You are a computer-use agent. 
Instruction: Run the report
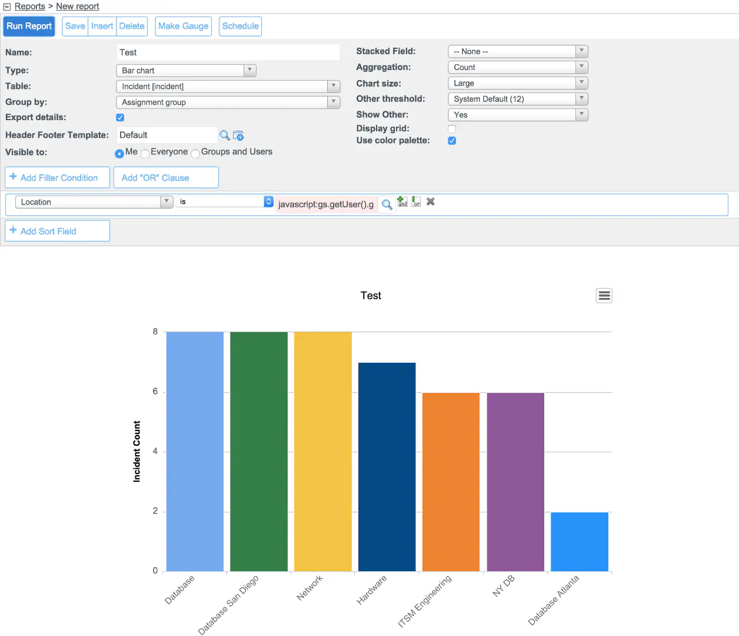pyautogui.click(x=28, y=26)
